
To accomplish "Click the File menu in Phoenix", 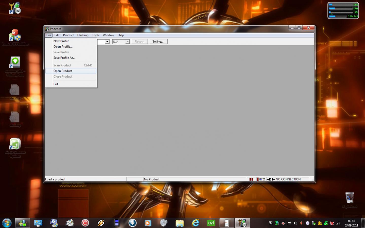I will (x=49, y=35).
